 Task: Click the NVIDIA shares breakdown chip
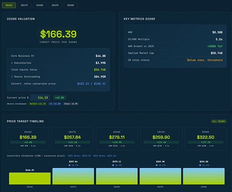tap(38, 104)
